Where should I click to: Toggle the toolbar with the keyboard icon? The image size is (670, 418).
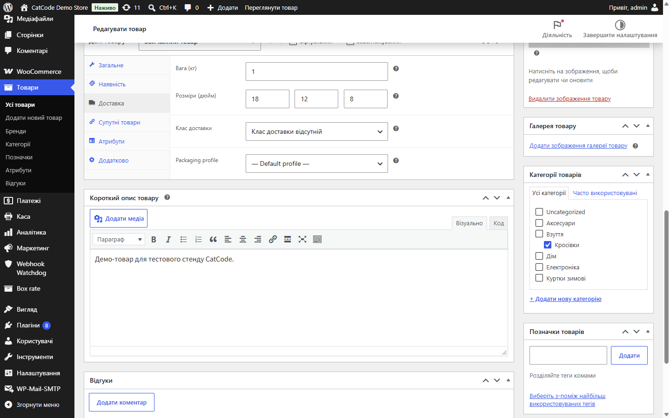point(317,239)
